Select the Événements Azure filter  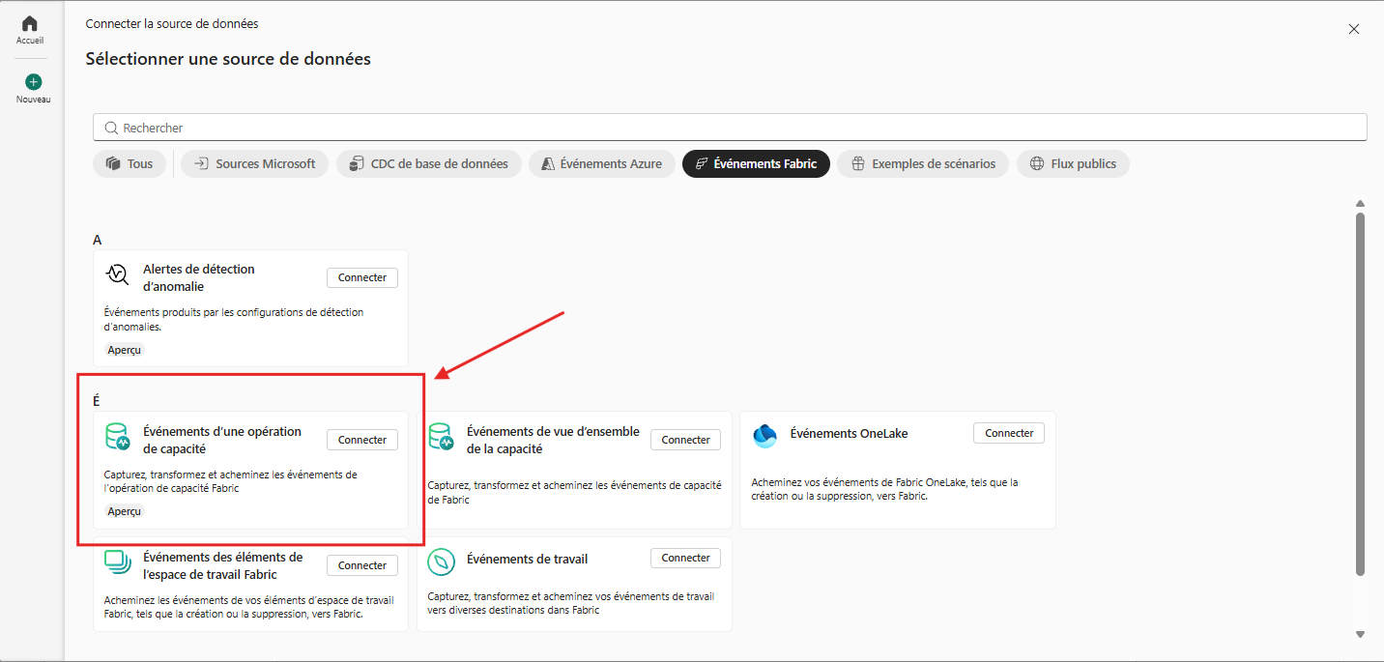pyautogui.click(x=602, y=163)
